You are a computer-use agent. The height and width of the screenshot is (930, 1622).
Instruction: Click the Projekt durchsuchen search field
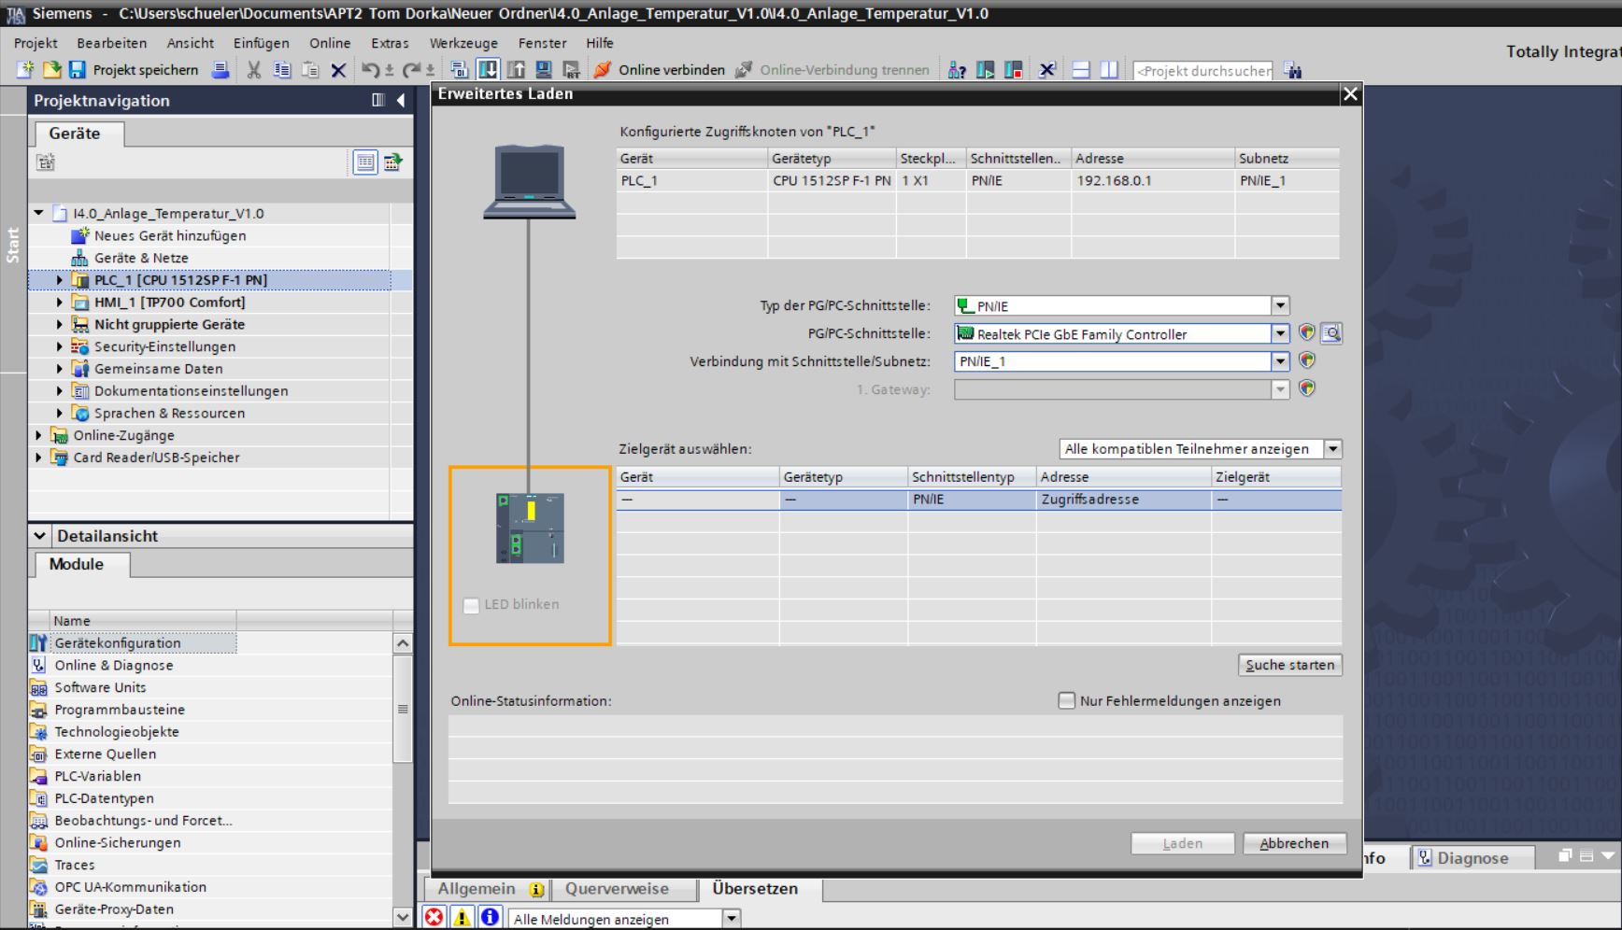pos(1202,71)
